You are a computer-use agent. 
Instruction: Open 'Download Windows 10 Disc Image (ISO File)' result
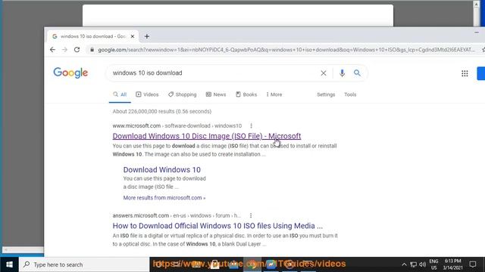[207, 136]
